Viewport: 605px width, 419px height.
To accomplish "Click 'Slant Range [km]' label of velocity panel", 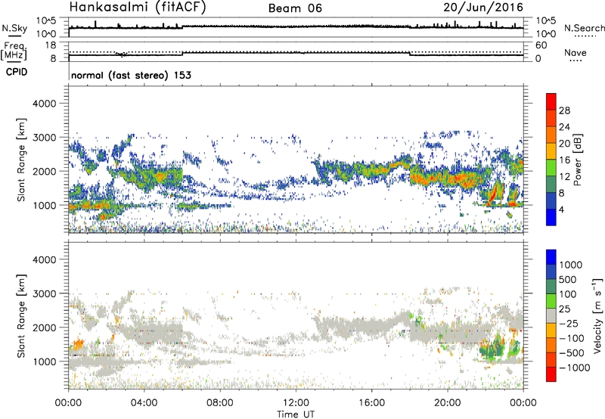I will [x=21, y=315].
